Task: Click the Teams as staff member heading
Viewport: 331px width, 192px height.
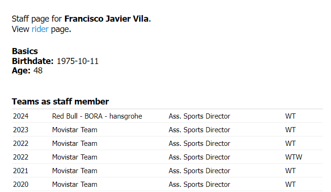Action: click(x=60, y=102)
